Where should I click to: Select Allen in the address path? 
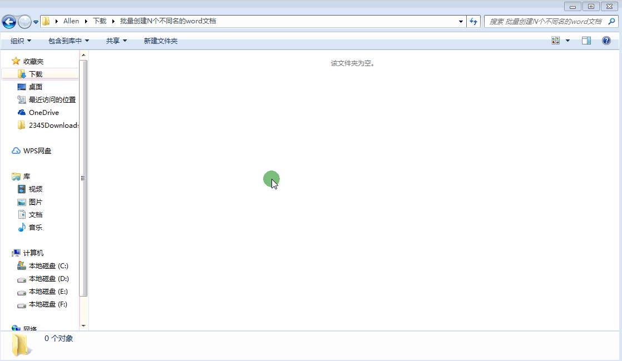tap(71, 21)
